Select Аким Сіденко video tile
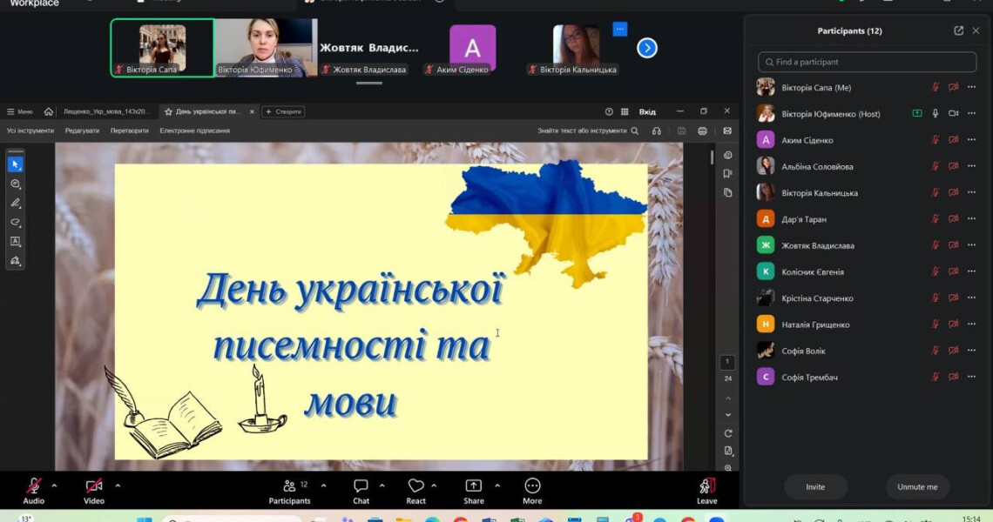Viewport: 993px width, 522px height. (472, 48)
